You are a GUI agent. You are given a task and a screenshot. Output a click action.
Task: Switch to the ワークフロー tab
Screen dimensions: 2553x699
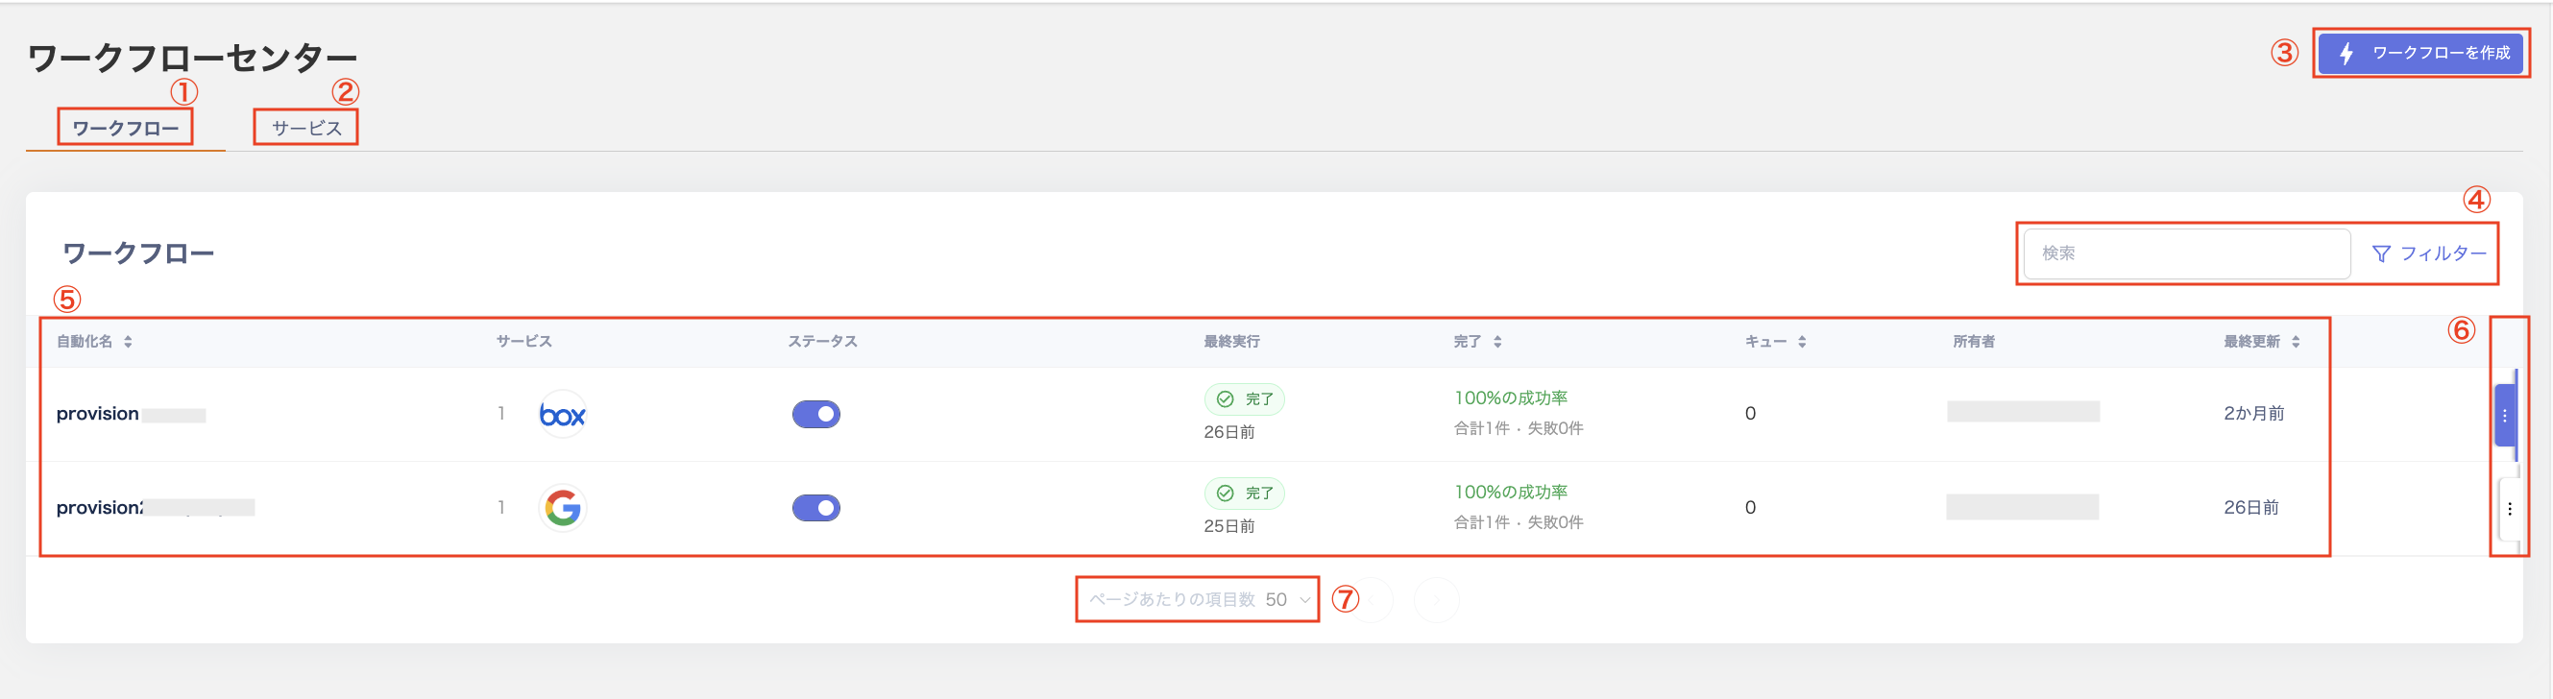[125, 129]
